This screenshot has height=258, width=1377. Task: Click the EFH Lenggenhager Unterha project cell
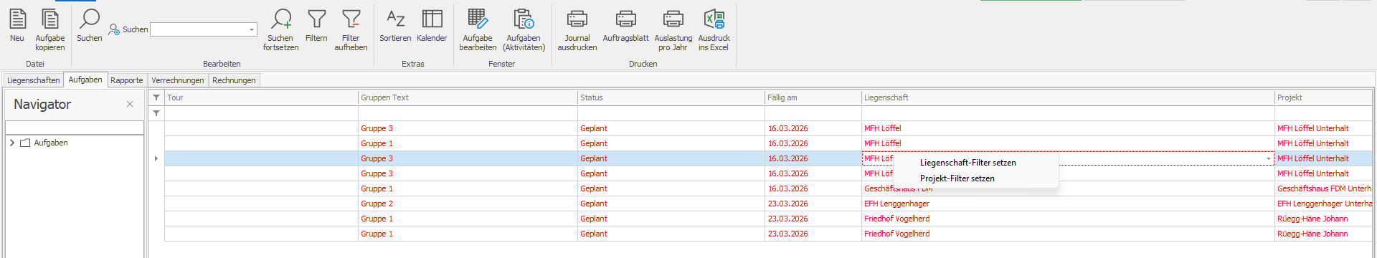(1323, 204)
